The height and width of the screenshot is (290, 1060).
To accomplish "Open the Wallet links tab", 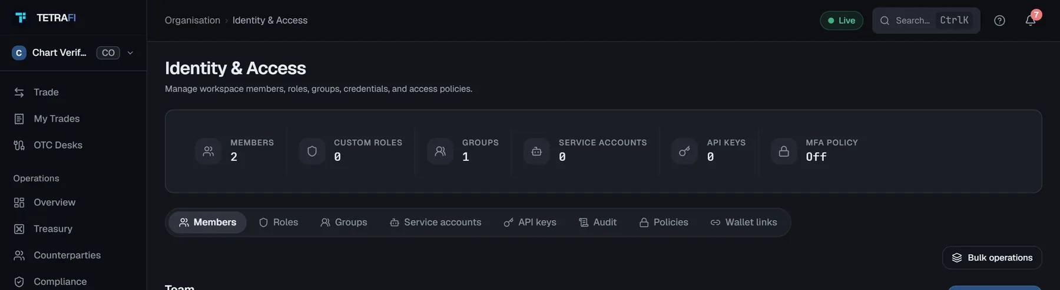I will click(744, 222).
